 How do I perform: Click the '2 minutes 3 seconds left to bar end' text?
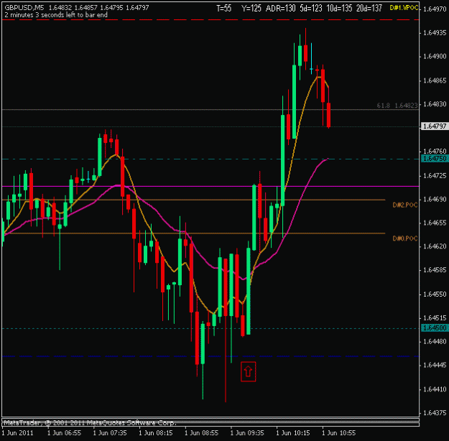tap(56, 15)
